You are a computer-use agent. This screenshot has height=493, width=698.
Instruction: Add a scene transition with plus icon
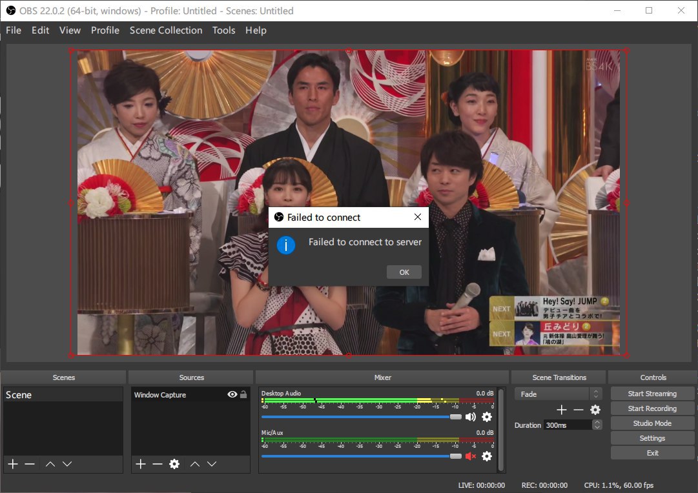[x=562, y=410]
